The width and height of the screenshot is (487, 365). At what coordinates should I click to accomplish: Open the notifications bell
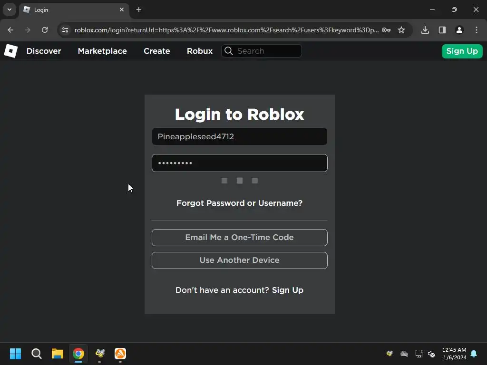tap(474, 354)
